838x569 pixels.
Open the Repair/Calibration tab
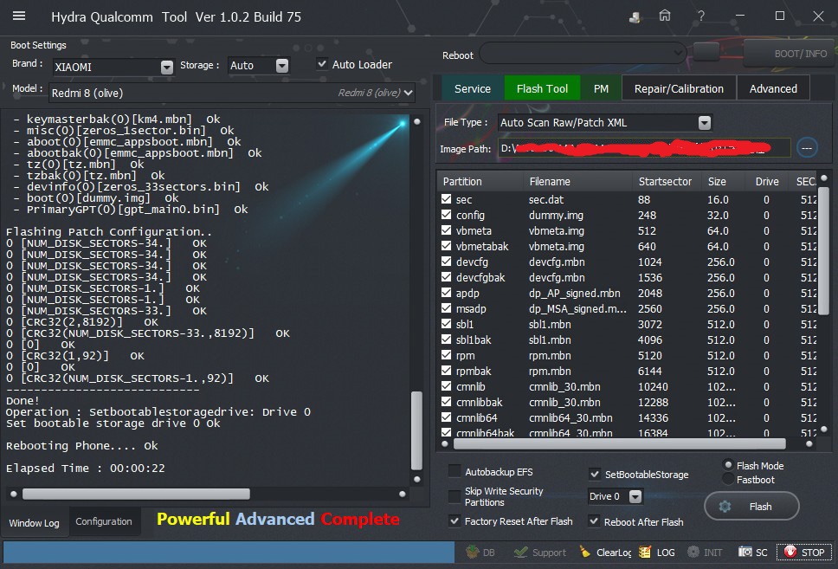[679, 89]
